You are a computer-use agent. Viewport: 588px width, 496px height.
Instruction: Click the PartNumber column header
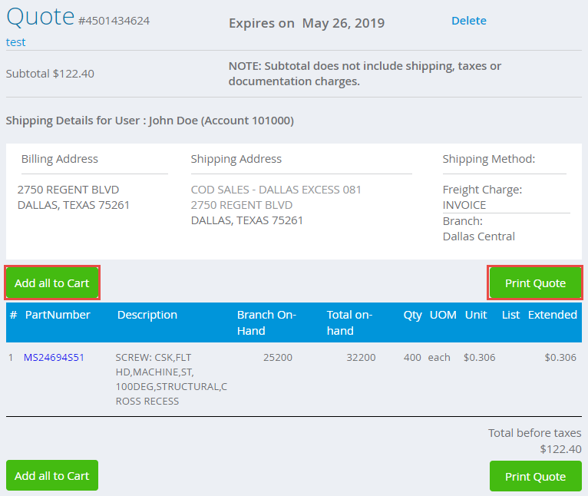click(x=58, y=315)
